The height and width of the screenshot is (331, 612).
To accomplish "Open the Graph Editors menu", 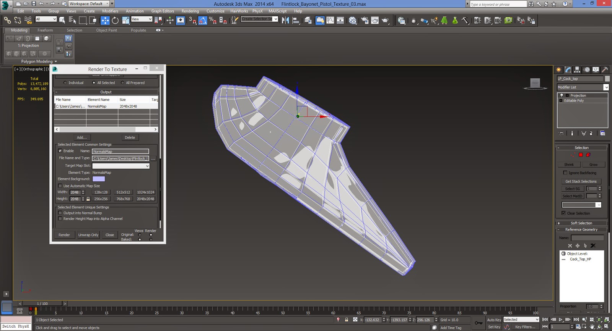I will (x=163, y=11).
